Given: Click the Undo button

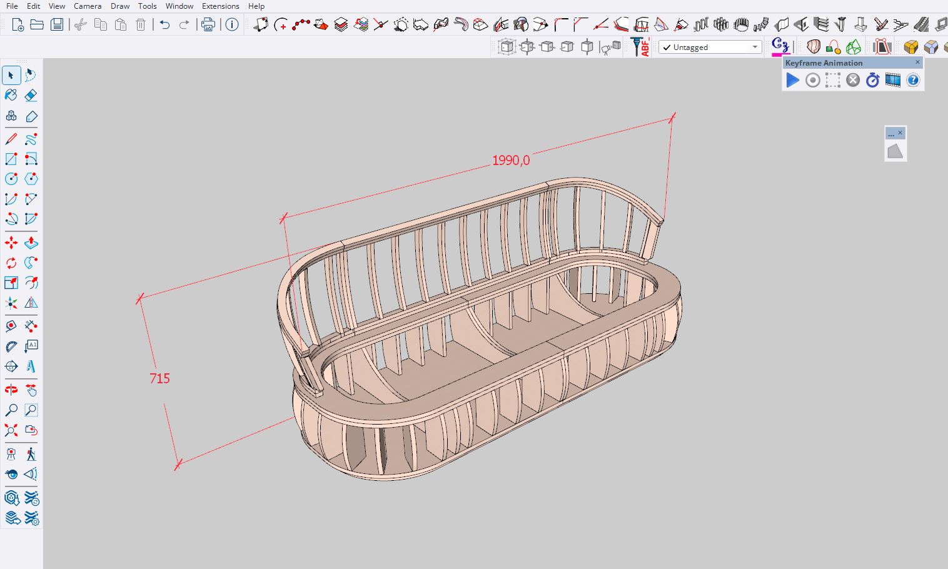Looking at the screenshot, I should coord(164,25).
